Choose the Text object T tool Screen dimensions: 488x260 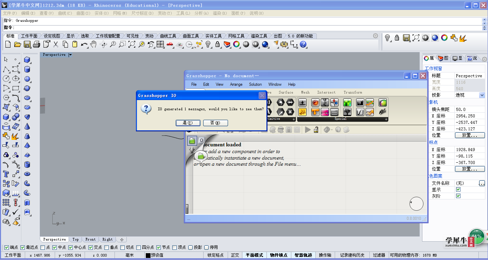[x=6, y=174]
